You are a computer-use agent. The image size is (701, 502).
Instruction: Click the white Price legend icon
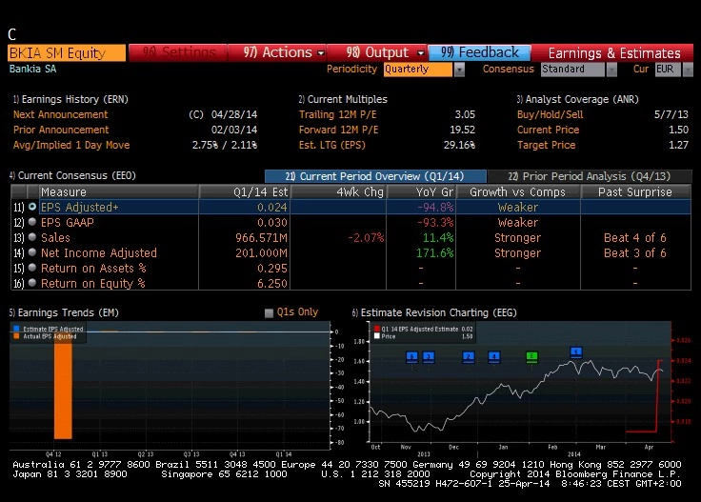[377, 336]
